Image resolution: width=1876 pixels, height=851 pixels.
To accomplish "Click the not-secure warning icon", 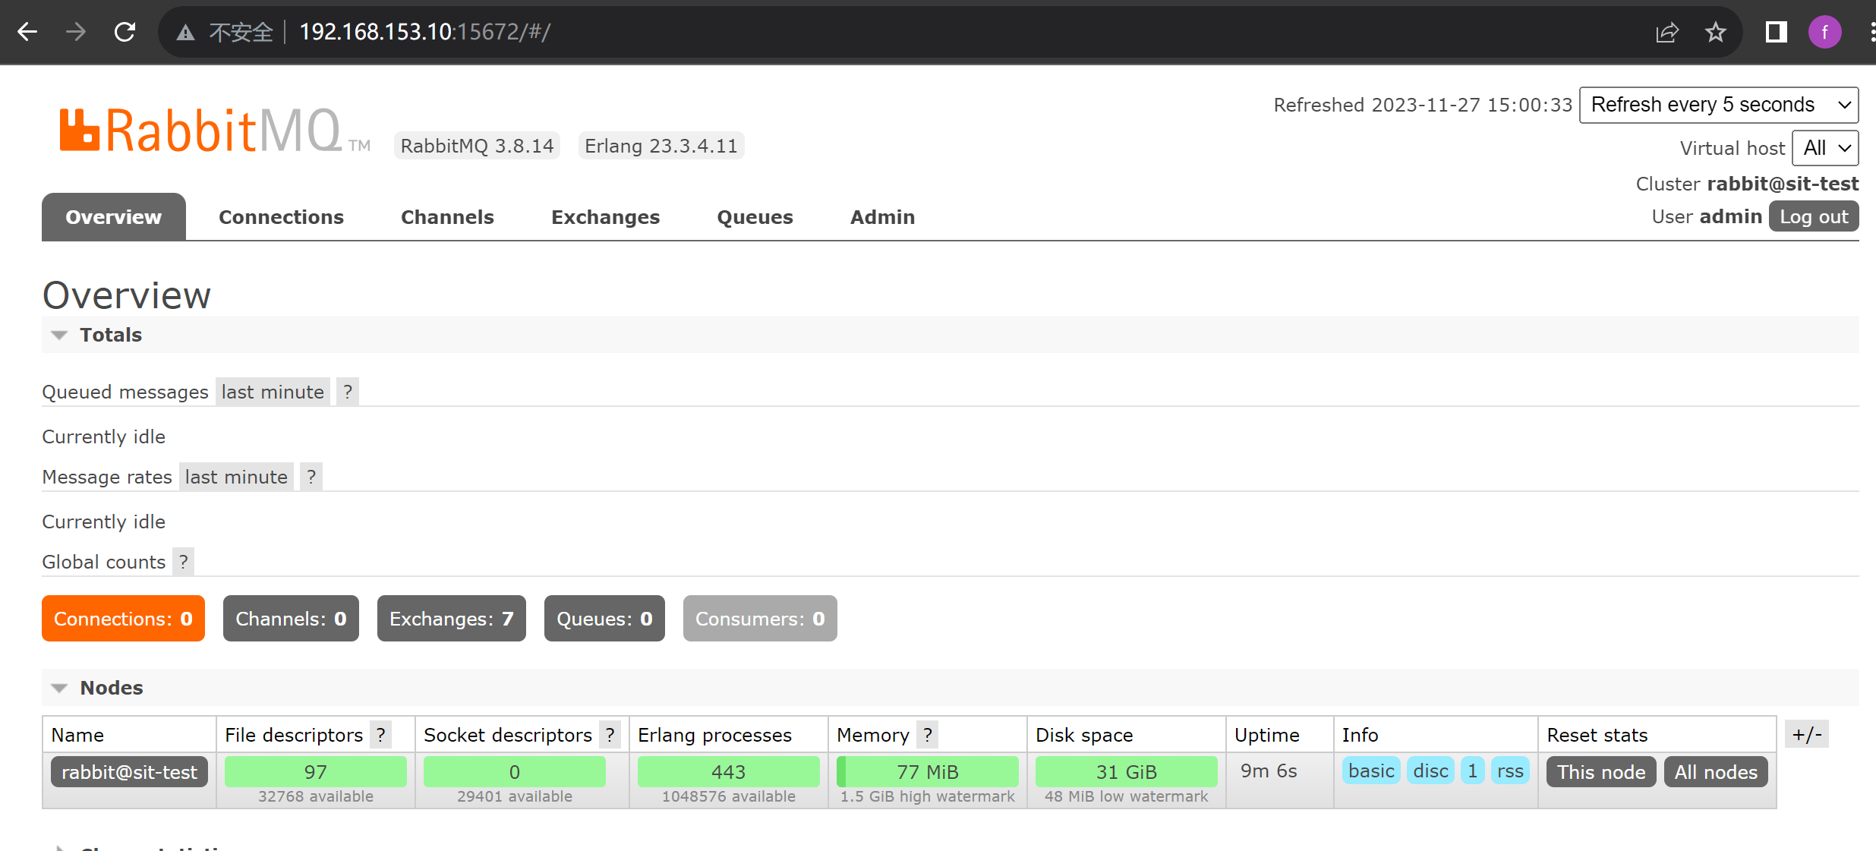I will coord(185,32).
